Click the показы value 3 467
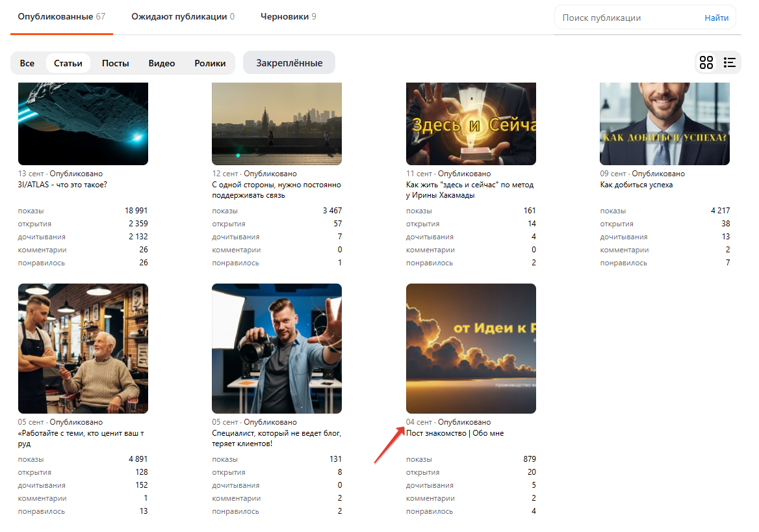The height and width of the screenshot is (532, 759). tap(332, 211)
